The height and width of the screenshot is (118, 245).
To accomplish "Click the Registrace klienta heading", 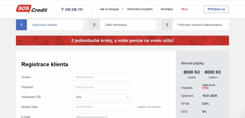I will click(x=45, y=64).
